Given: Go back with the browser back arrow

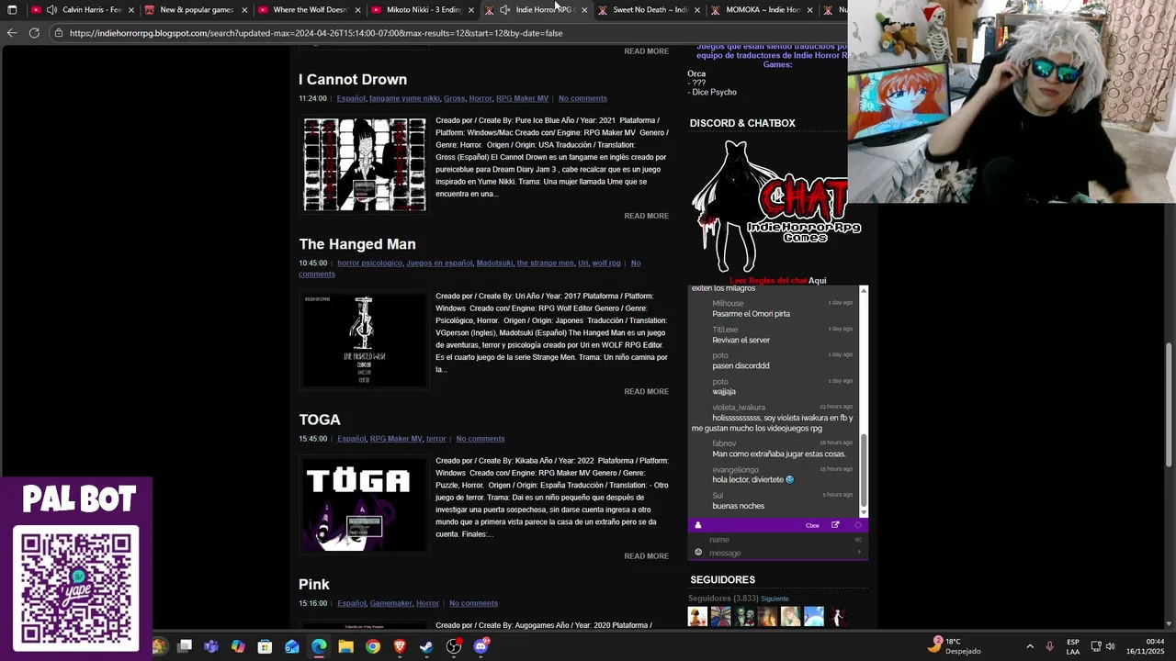Looking at the screenshot, I should [x=12, y=33].
